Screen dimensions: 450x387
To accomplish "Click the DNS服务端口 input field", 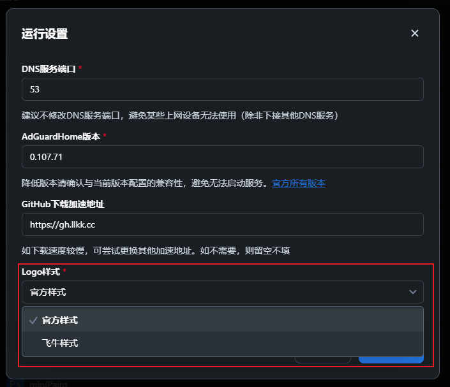I will [x=222, y=89].
